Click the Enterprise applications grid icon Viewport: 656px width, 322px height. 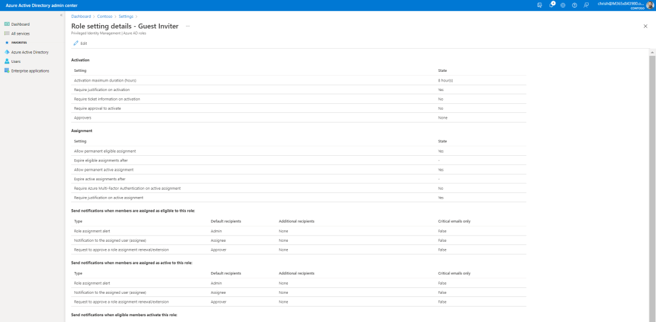click(6, 71)
